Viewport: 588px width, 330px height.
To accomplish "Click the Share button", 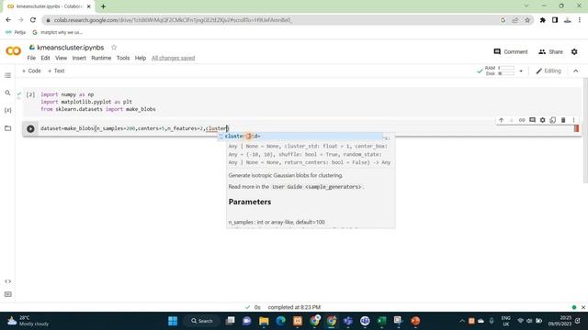I will (x=550, y=51).
